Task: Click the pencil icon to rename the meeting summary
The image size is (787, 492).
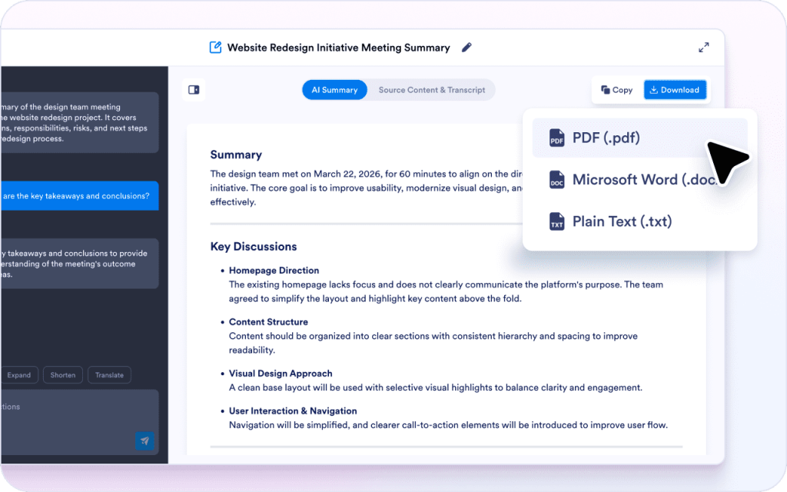Action: 467,47
